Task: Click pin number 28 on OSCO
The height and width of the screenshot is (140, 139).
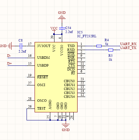Action: pos(30,99)
